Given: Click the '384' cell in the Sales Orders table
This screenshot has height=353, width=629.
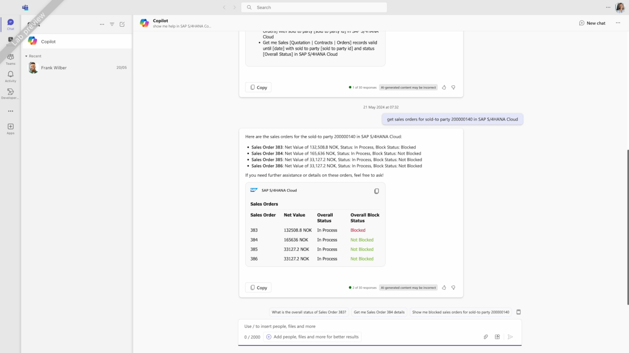Looking at the screenshot, I should click(x=254, y=240).
